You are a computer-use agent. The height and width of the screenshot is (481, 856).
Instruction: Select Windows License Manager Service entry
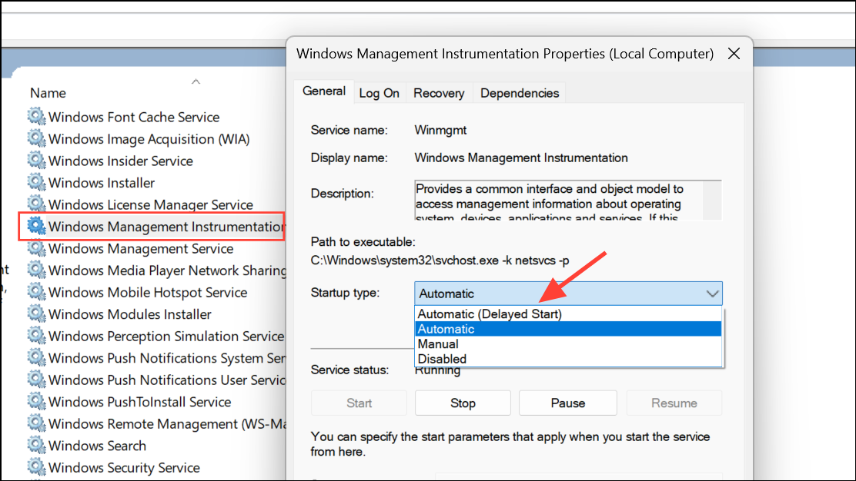tap(151, 205)
